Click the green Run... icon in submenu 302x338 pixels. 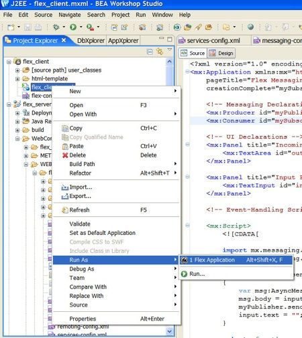point(184,274)
